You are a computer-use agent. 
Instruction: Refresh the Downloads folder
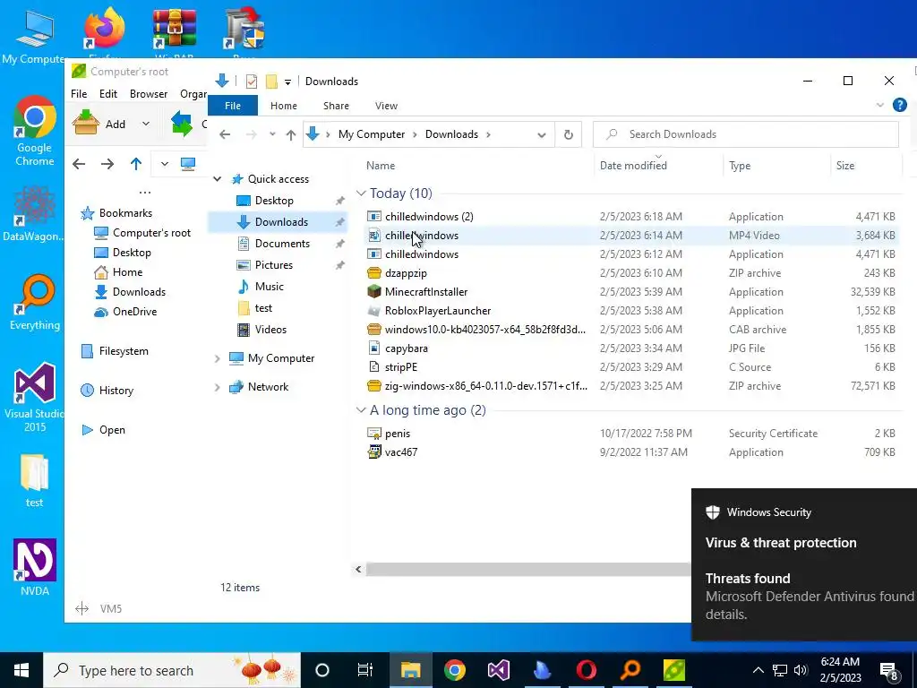coord(568,134)
